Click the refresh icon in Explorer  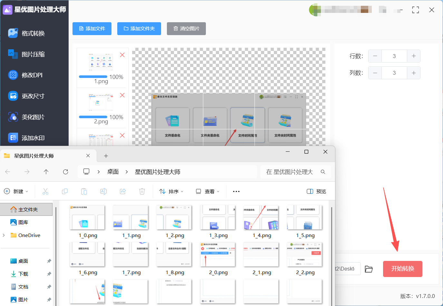tap(65, 172)
